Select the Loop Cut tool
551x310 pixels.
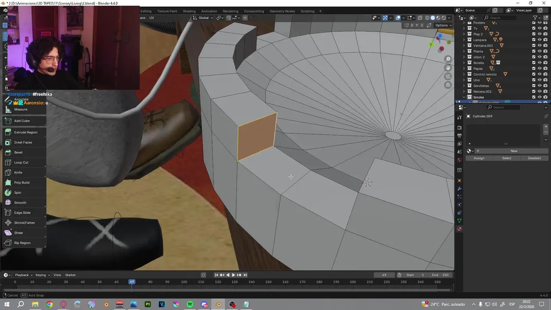click(24, 162)
